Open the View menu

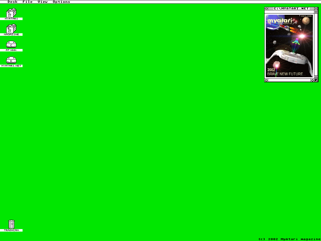click(x=43, y=2)
